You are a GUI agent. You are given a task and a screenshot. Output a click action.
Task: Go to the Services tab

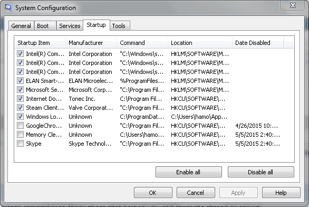pyautogui.click(x=70, y=26)
